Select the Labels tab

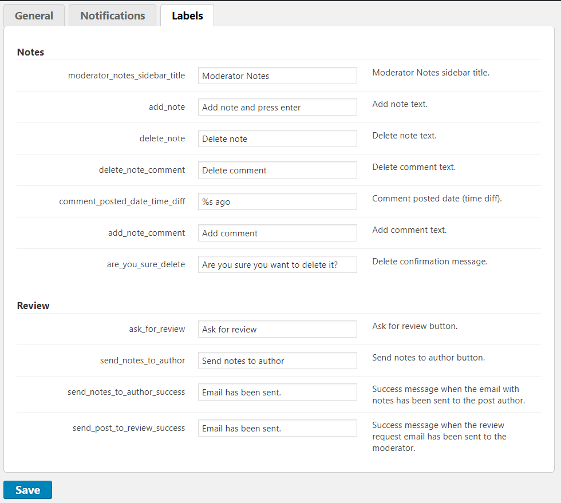click(x=187, y=16)
